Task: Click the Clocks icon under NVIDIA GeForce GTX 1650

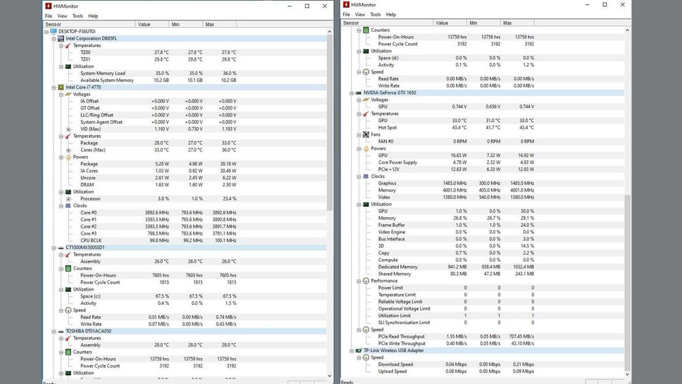Action: click(x=366, y=177)
